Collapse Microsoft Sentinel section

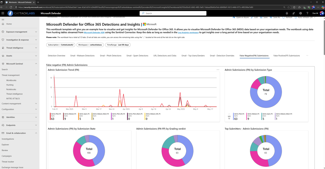[x=36, y=64]
